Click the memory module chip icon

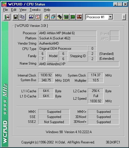click(60, 17)
